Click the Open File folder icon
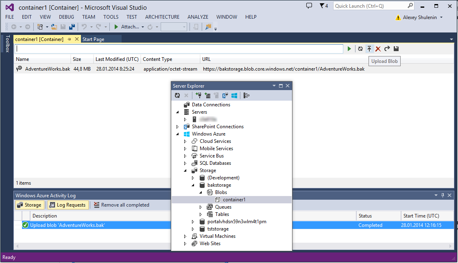458x263 pixels. (54, 27)
